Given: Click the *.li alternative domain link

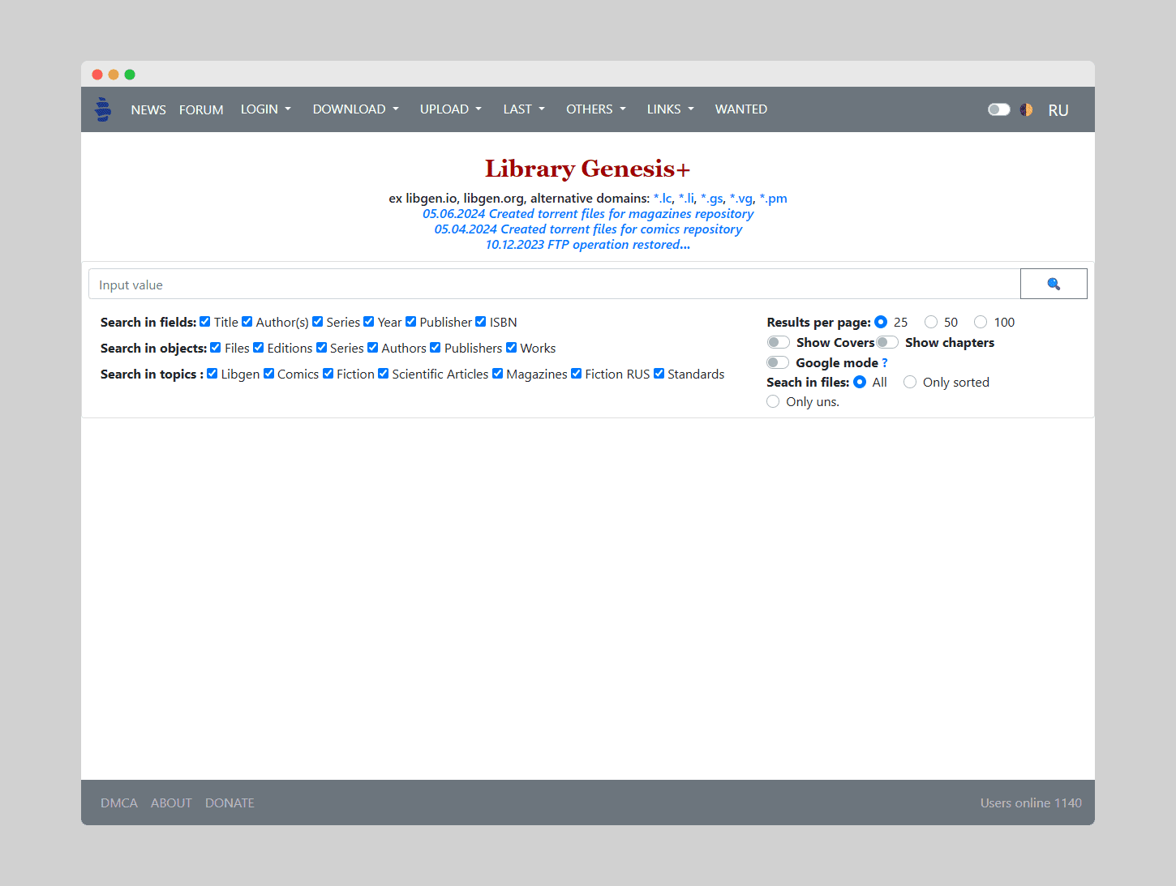Looking at the screenshot, I should pos(686,198).
